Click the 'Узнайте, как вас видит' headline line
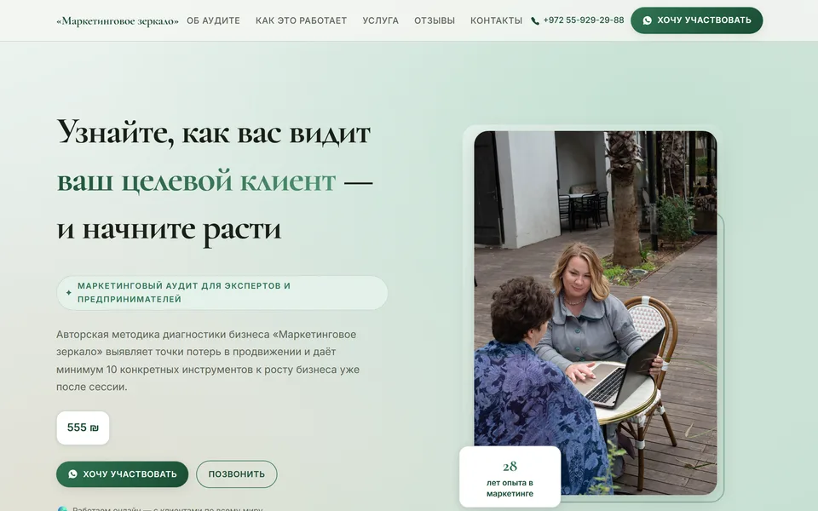Screen dimensions: 818x511 (x=213, y=133)
